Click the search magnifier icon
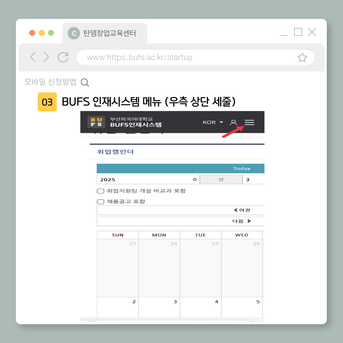Image resolution: width=343 pixels, height=343 pixels. pyautogui.click(x=85, y=83)
